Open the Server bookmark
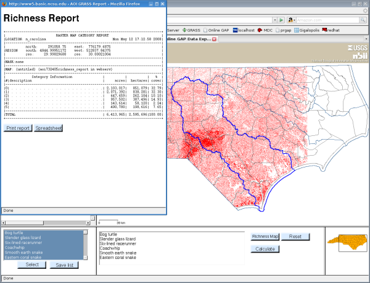Screen dimensions: 370x283 (x=173, y=30)
